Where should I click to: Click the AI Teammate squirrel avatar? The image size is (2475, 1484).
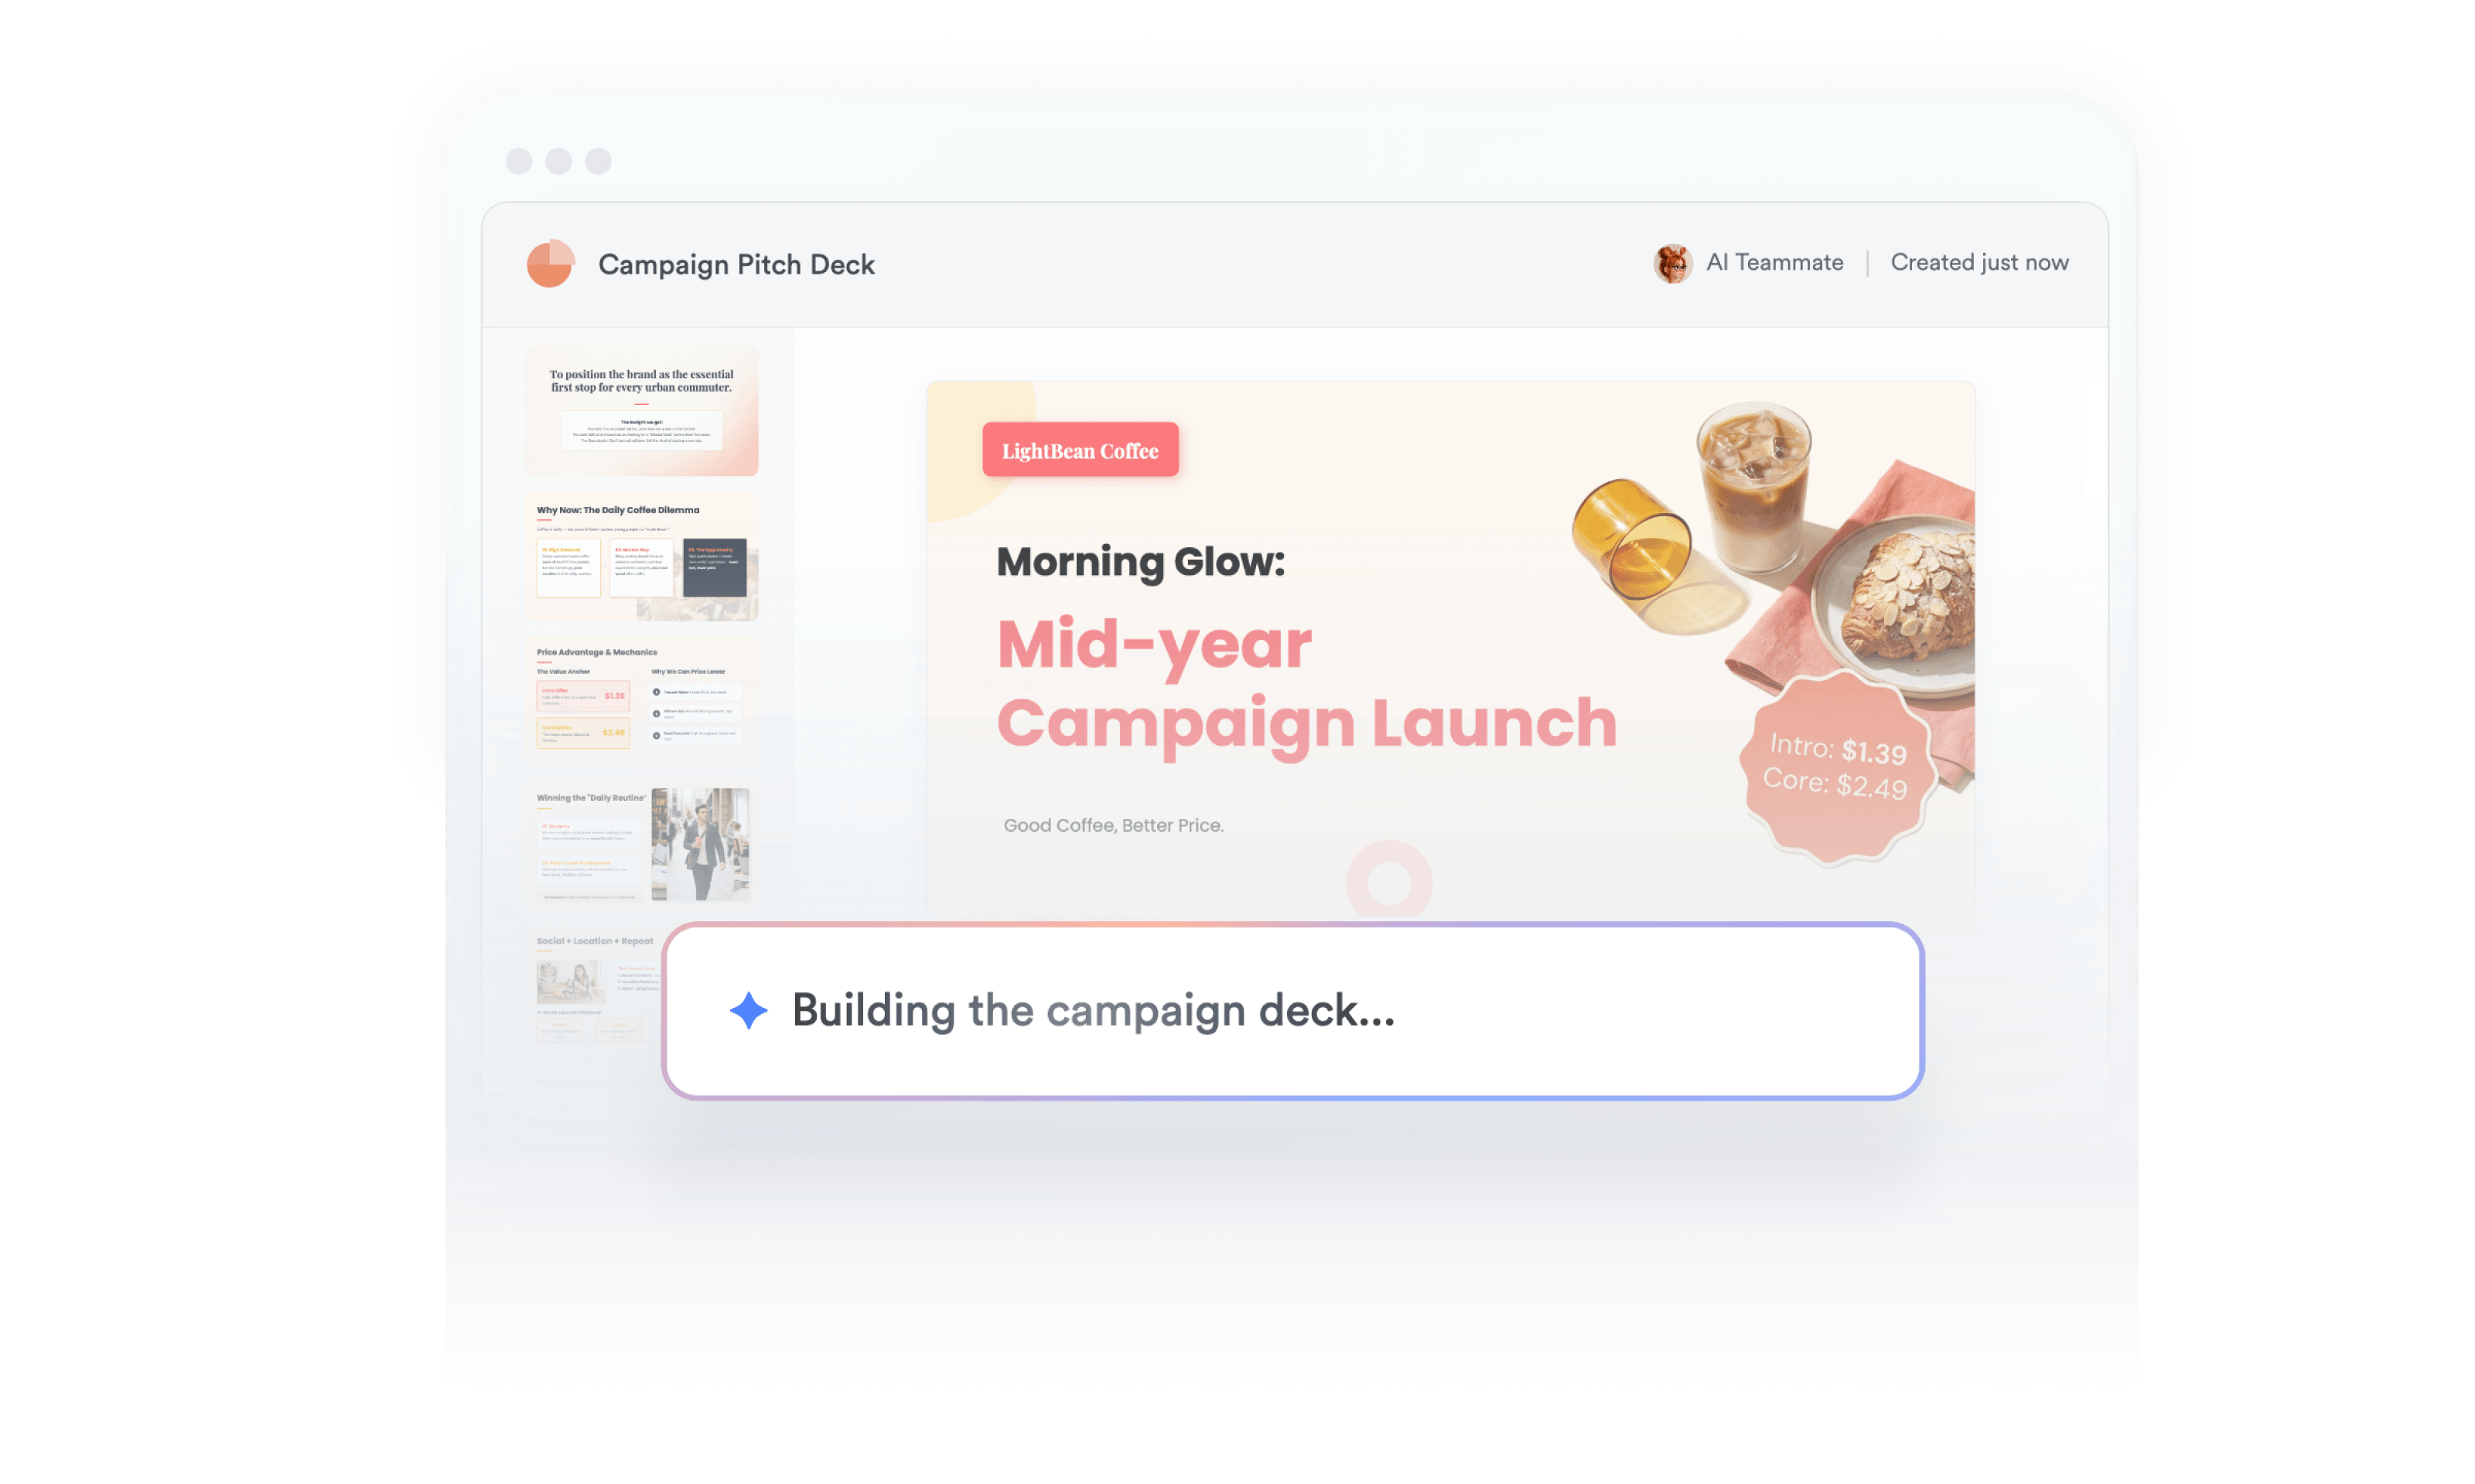[1671, 263]
